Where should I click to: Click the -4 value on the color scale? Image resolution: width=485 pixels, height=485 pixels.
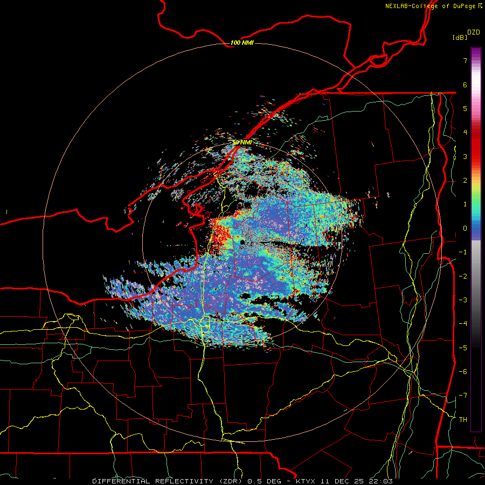coord(463,324)
